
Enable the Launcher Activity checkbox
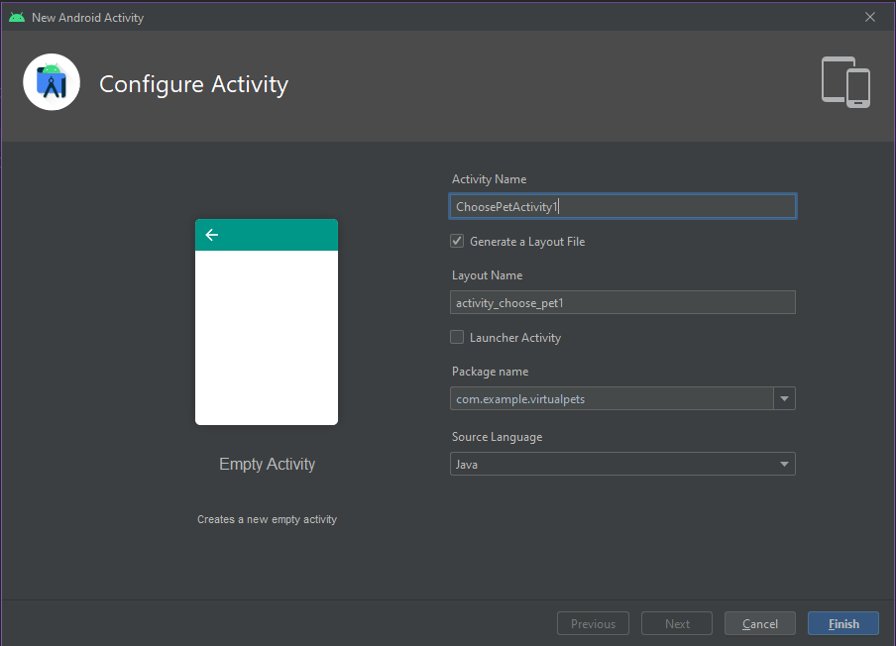457,337
